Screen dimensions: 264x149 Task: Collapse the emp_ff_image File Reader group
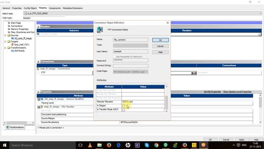coord(39,107)
